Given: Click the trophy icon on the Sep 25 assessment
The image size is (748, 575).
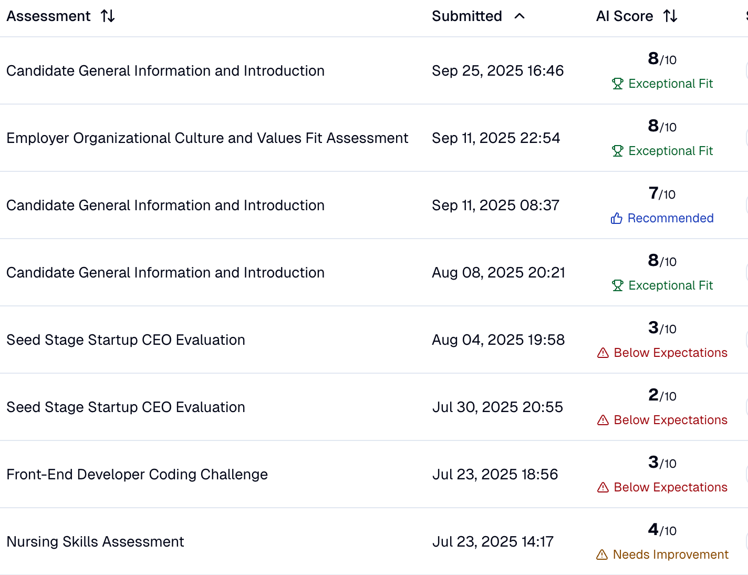Looking at the screenshot, I should pos(617,84).
